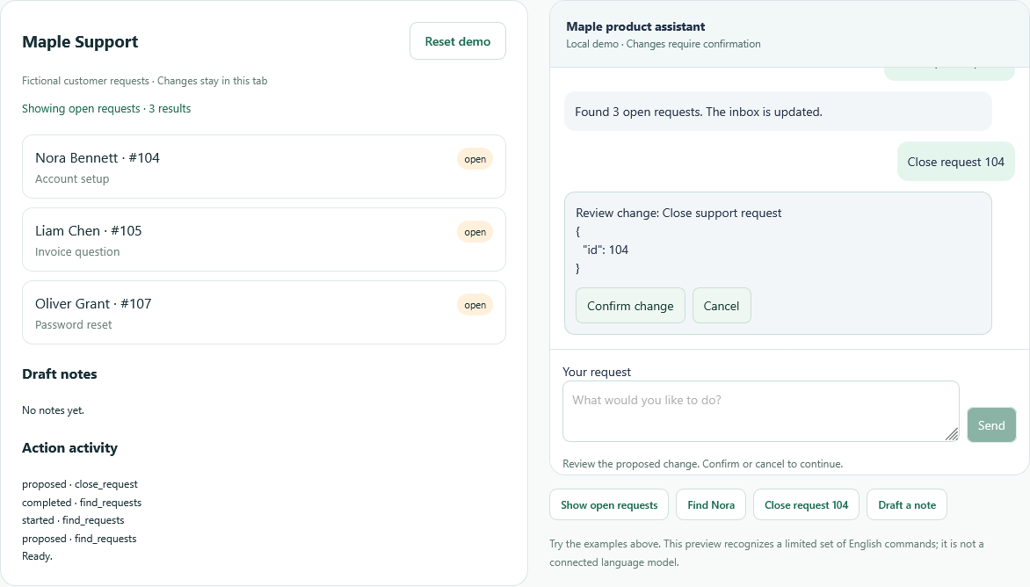Click the Draft notes heading

pyautogui.click(x=60, y=373)
